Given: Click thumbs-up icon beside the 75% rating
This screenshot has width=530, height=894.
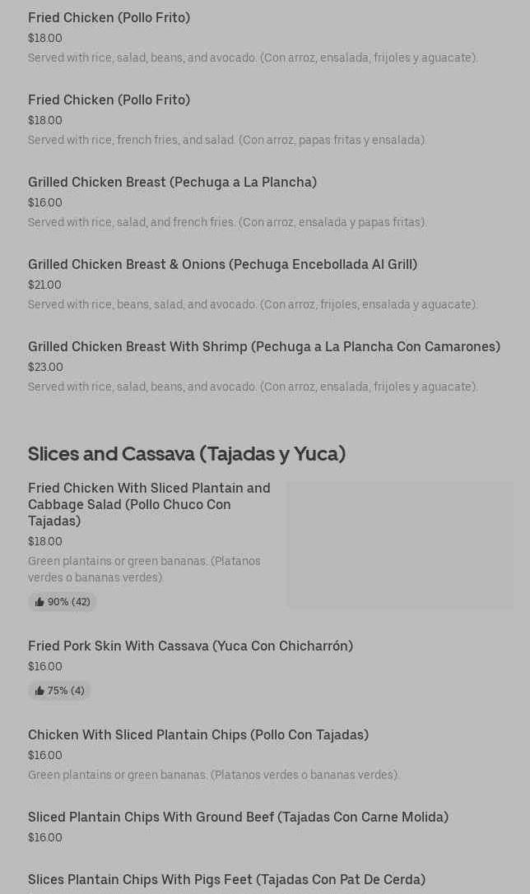Looking at the screenshot, I should point(40,691).
